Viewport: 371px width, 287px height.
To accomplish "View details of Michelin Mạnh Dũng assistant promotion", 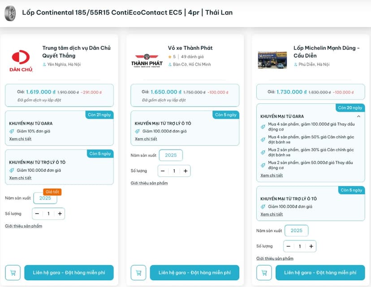I will [272, 214].
